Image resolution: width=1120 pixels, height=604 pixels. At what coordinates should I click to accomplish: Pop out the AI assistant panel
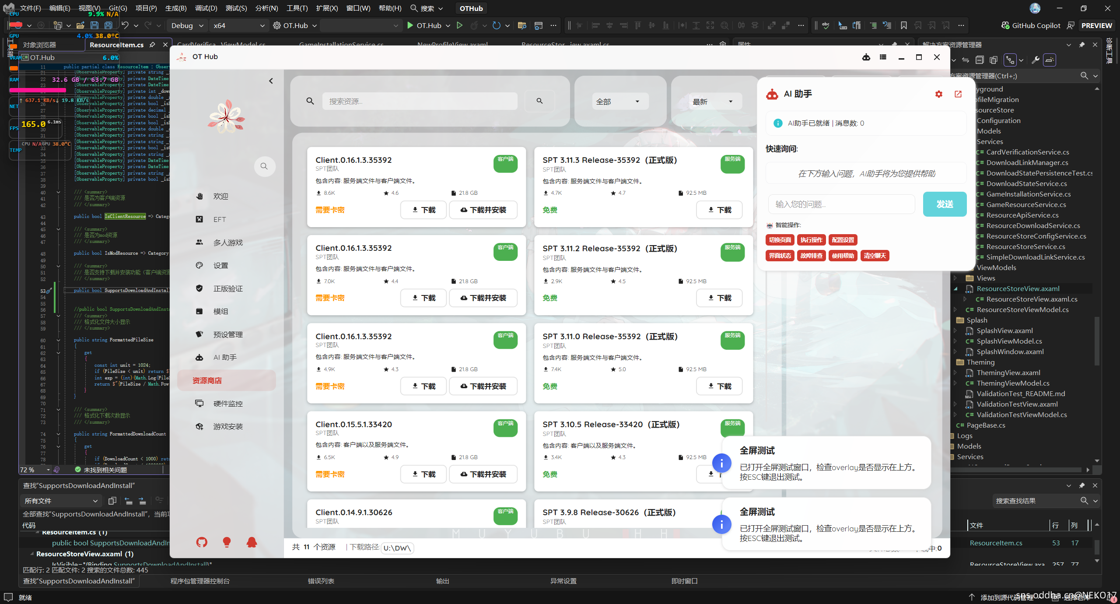[x=958, y=94]
